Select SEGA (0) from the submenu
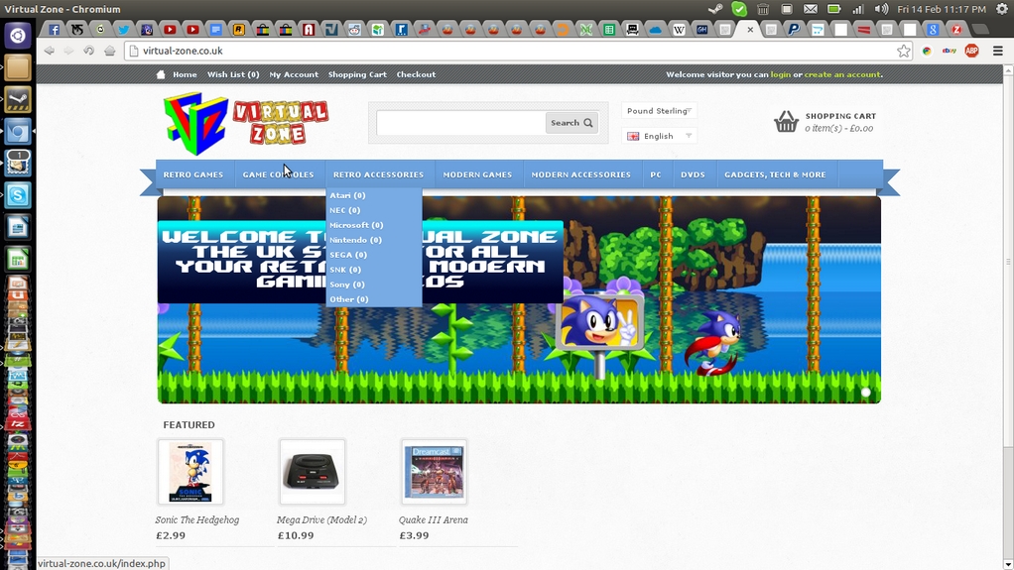The height and width of the screenshot is (570, 1014). click(348, 255)
